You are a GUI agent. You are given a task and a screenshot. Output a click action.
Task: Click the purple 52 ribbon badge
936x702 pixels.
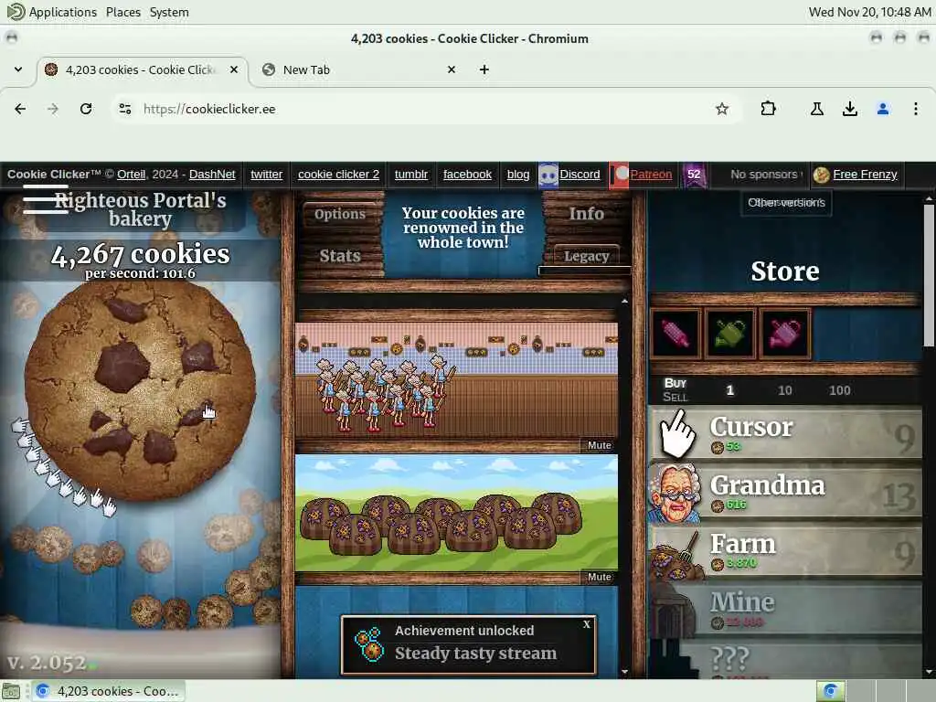click(694, 175)
